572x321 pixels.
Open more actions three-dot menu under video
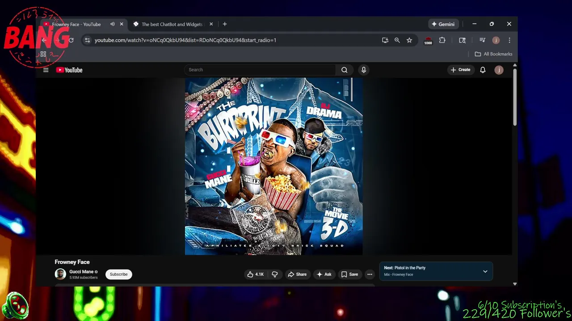370,274
